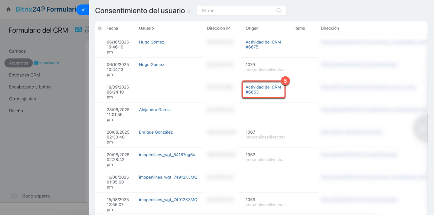This screenshot has height=215, width=434.
Task: Open Encabezado y botón settings
Action: (30, 87)
